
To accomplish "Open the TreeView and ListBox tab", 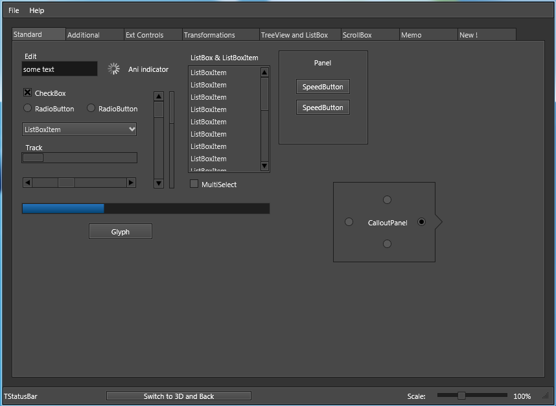I will click(x=300, y=35).
